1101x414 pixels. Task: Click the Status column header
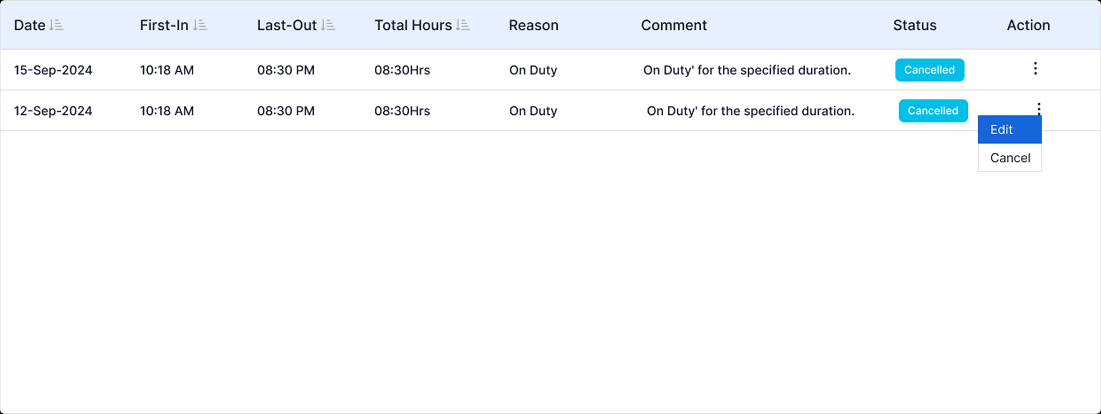tap(914, 26)
